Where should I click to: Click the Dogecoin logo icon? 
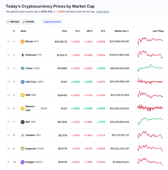(x=22, y=149)
